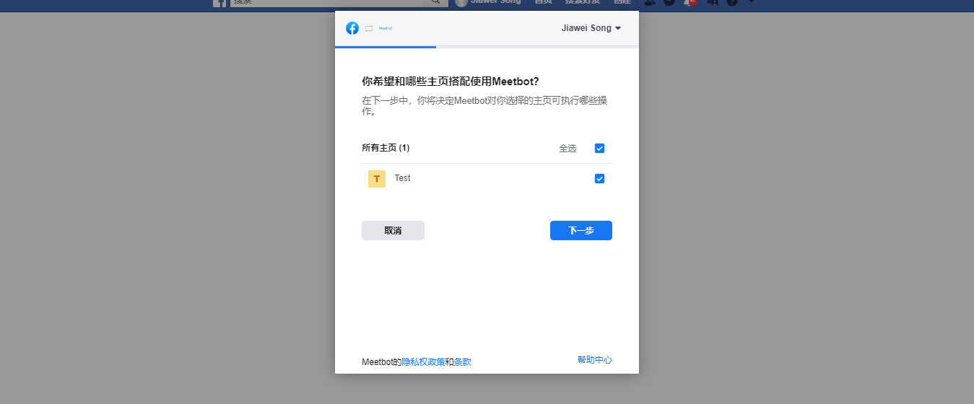This screenshot has width=974, height=404.
Task: Open the 条款 terms link
Action: point(462,362)
